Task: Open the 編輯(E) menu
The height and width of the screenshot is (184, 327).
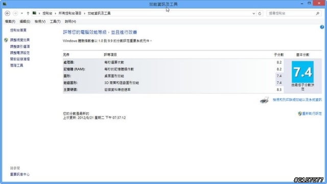Action: (25, 21)
